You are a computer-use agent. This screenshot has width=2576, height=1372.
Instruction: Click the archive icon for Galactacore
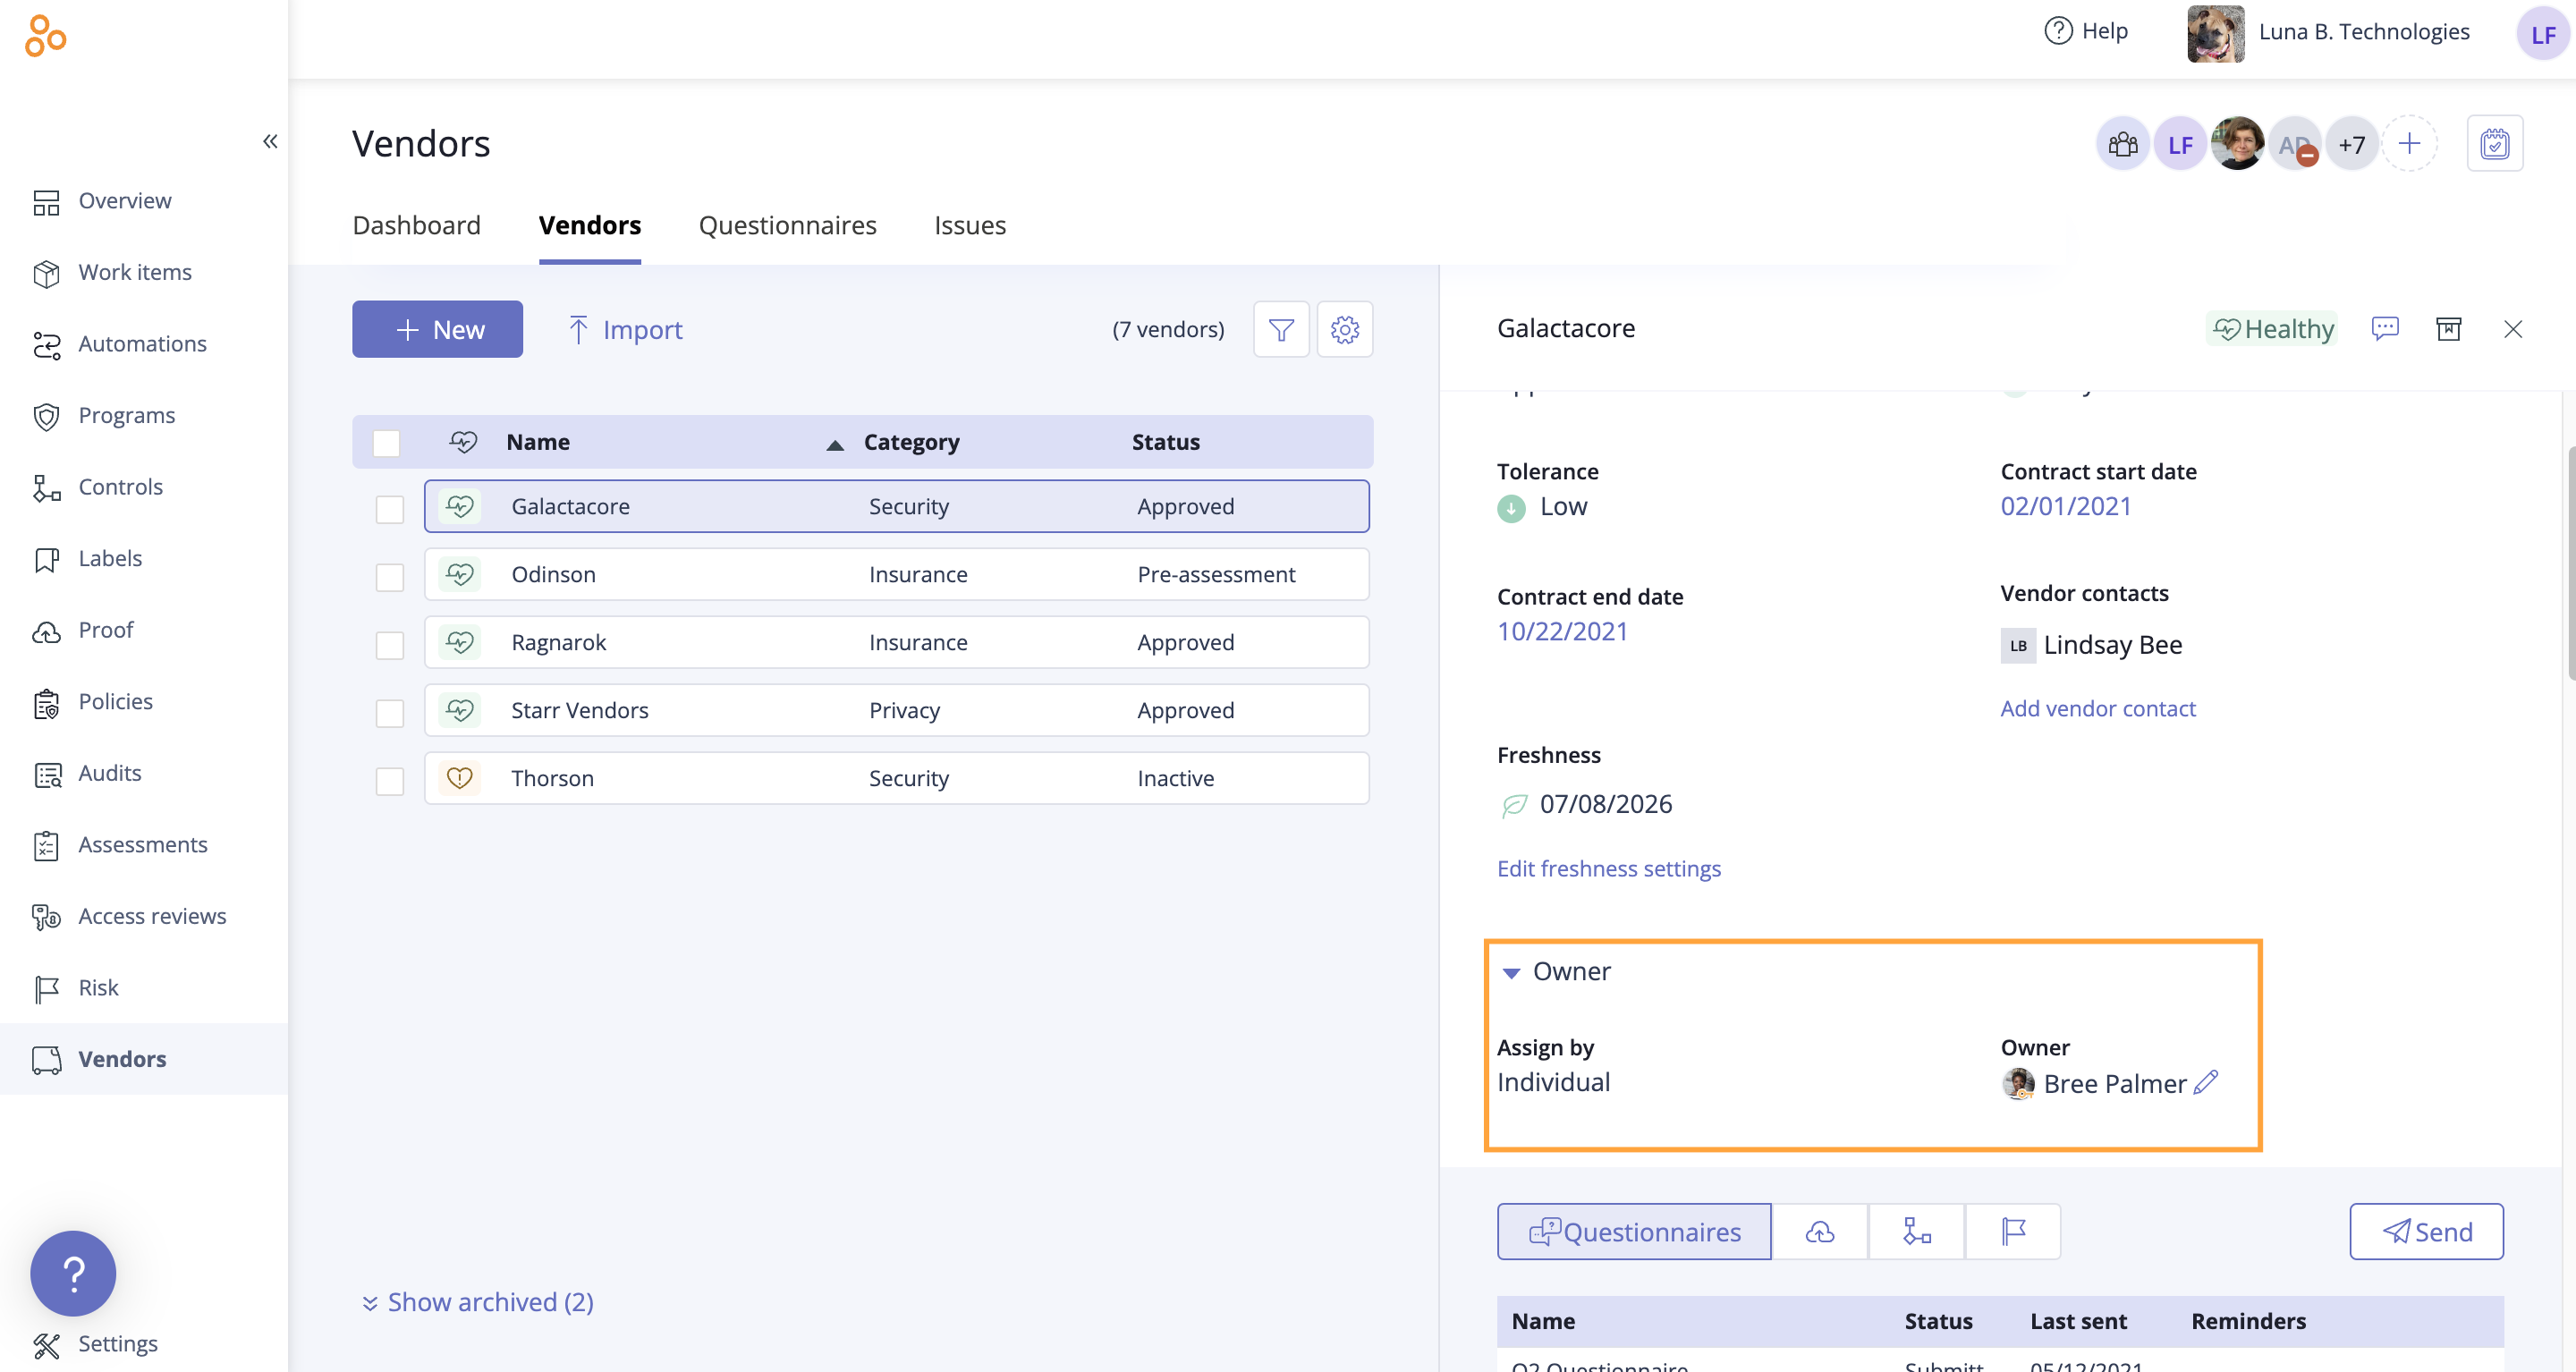tap(2448, 328)
